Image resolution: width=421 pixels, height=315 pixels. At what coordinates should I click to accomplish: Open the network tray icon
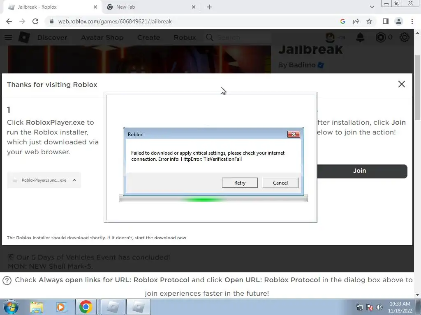pos(359,307)
